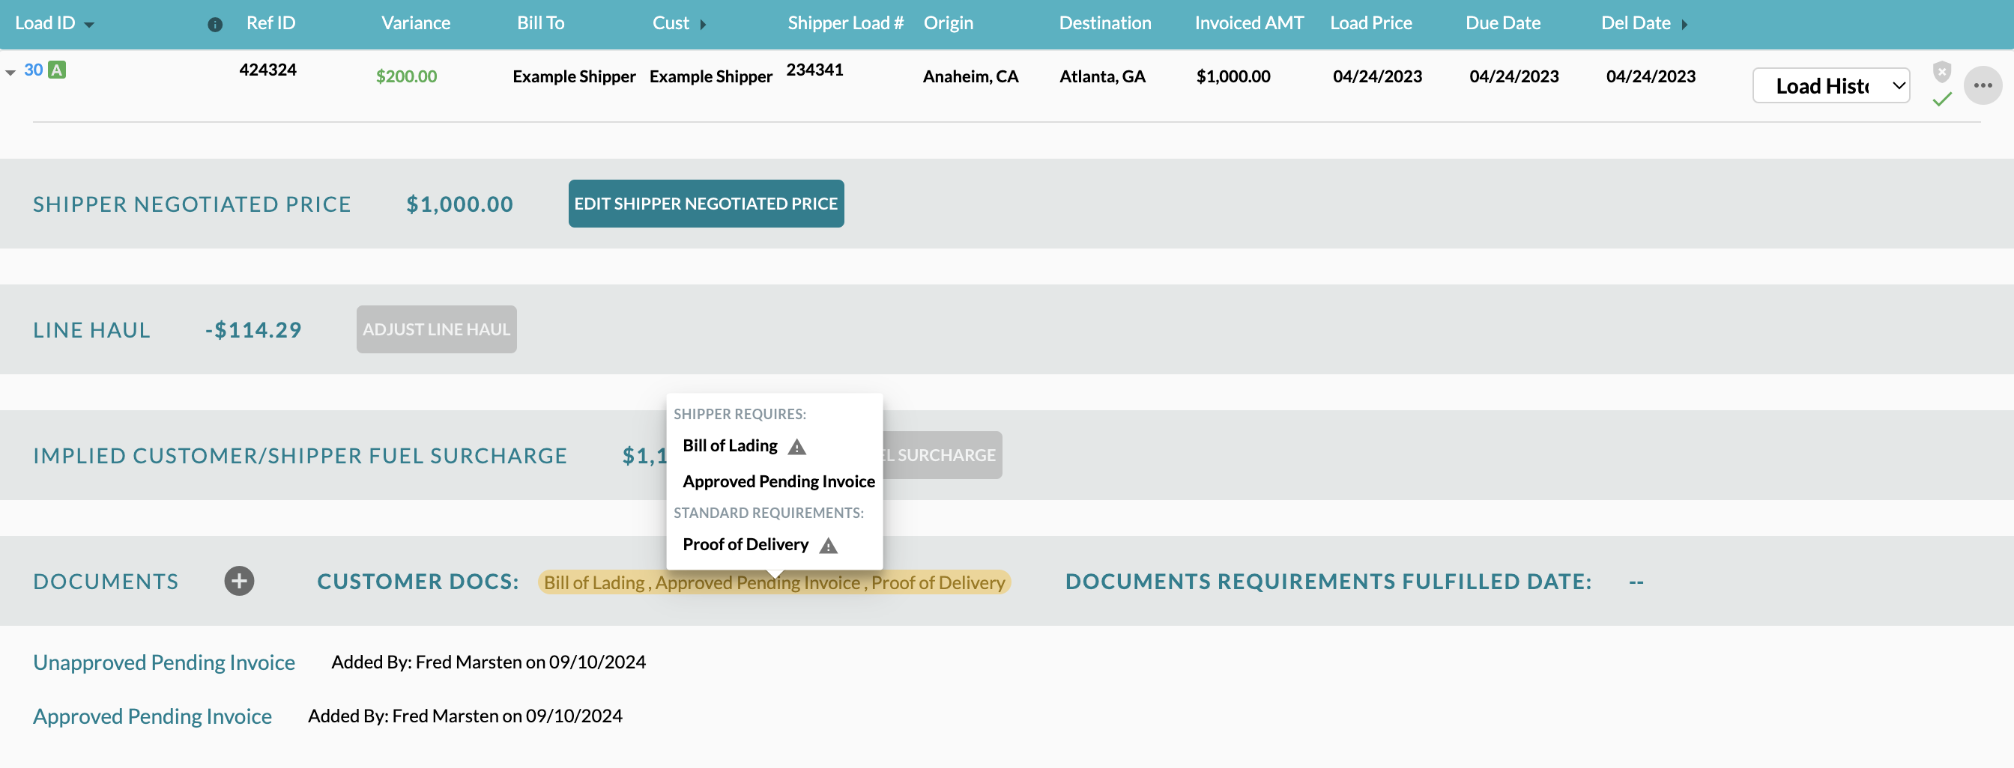Toggle the green approval checkmark on the load row
2014x768 pixels.
click(1941, 100)
